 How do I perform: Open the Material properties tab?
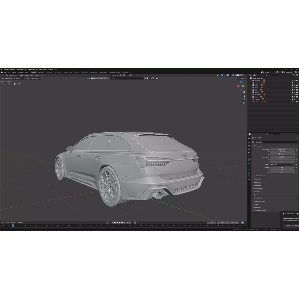249,179
